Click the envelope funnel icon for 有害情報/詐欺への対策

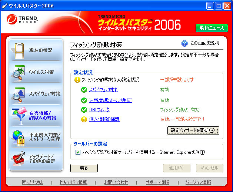[x=19, y=116]
